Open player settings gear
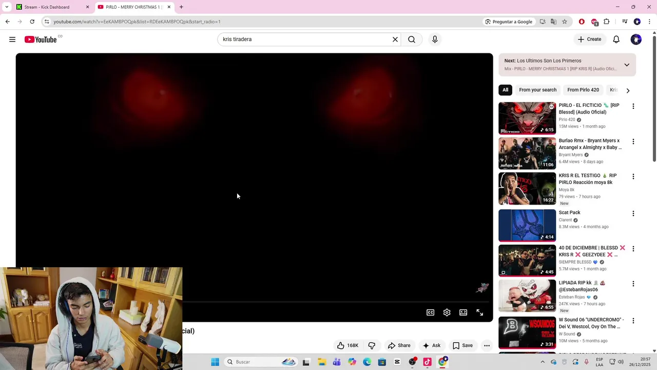The height and width of the screenshot is (370, 657). 447,312
